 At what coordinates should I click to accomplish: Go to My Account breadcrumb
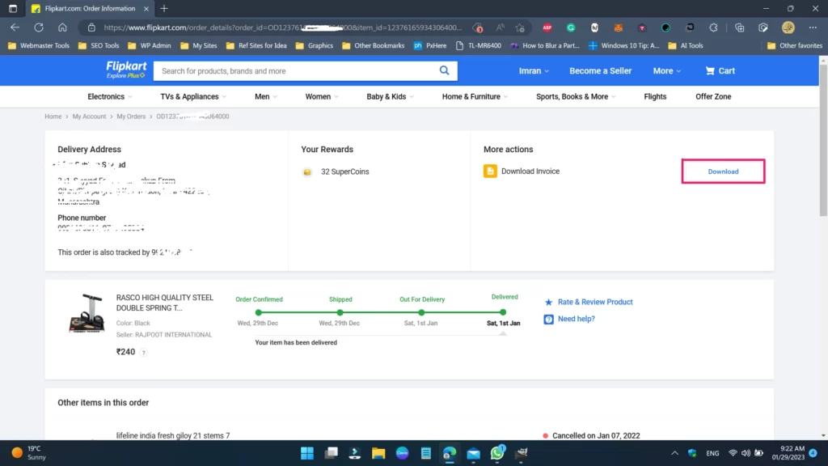(89, 116)
